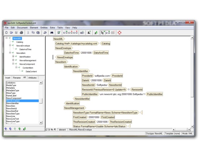
Task: Click the 'urn:newsml:iptc.org:20001006:Softpedia:1' text
Action: click(x=122, y=94)
